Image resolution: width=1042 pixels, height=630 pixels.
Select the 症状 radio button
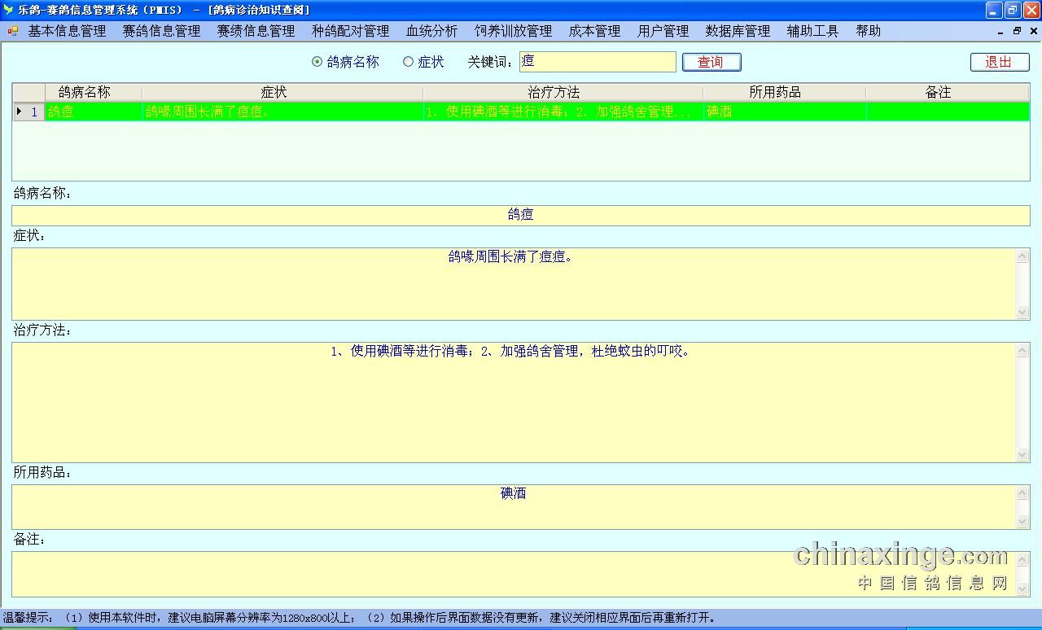tap(408, 62)
